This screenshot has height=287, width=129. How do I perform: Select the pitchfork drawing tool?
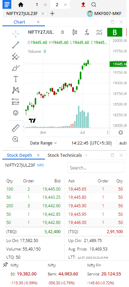tap(16, 56)
